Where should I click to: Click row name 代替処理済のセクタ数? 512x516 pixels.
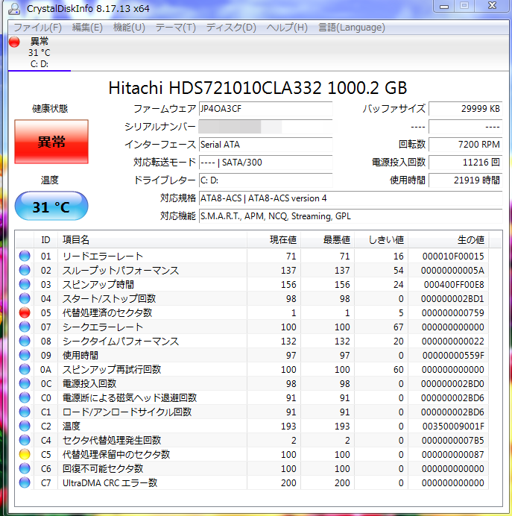(107, 312)
